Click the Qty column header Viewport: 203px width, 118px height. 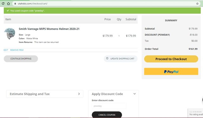(119, 19)
